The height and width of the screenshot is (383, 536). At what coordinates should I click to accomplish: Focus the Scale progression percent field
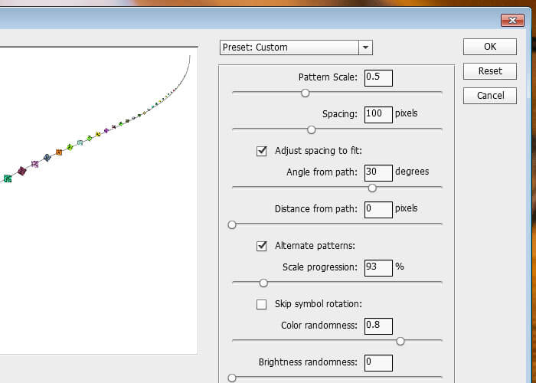(378, 267)
